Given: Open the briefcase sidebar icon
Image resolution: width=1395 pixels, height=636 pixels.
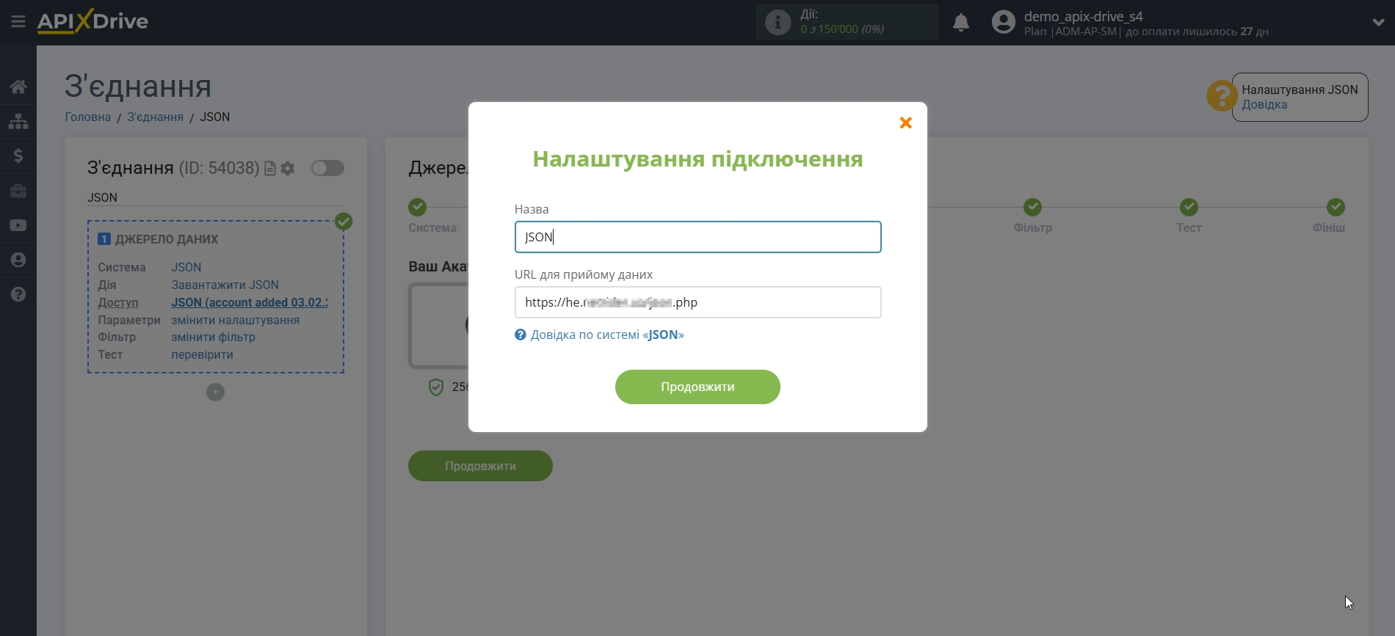Looking at the screenshot, I should (18, 191).
